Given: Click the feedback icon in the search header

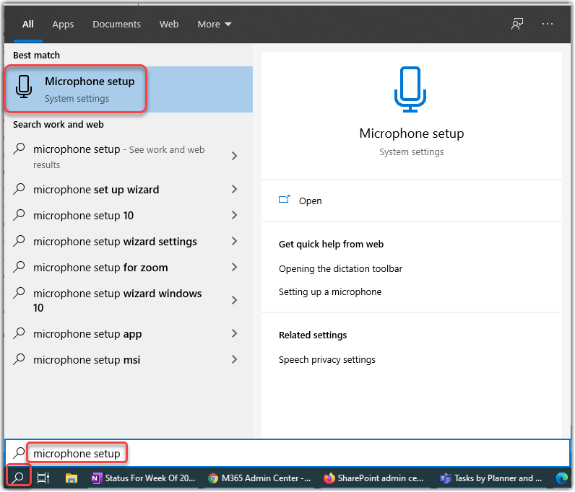Looking at the screenshot, I should pos(516,24).
